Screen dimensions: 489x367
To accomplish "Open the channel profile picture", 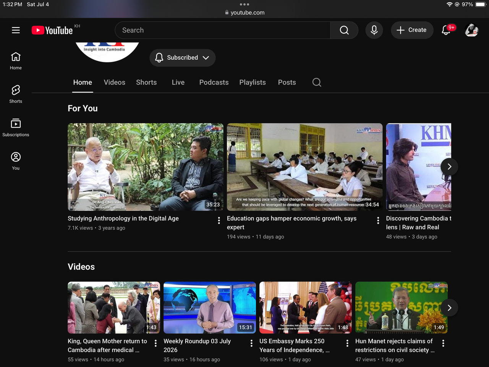I will tap(107, 52).
